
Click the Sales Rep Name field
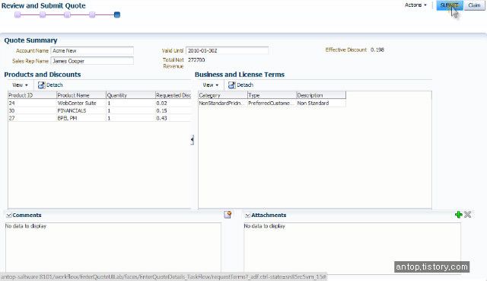tap(92, 61)
